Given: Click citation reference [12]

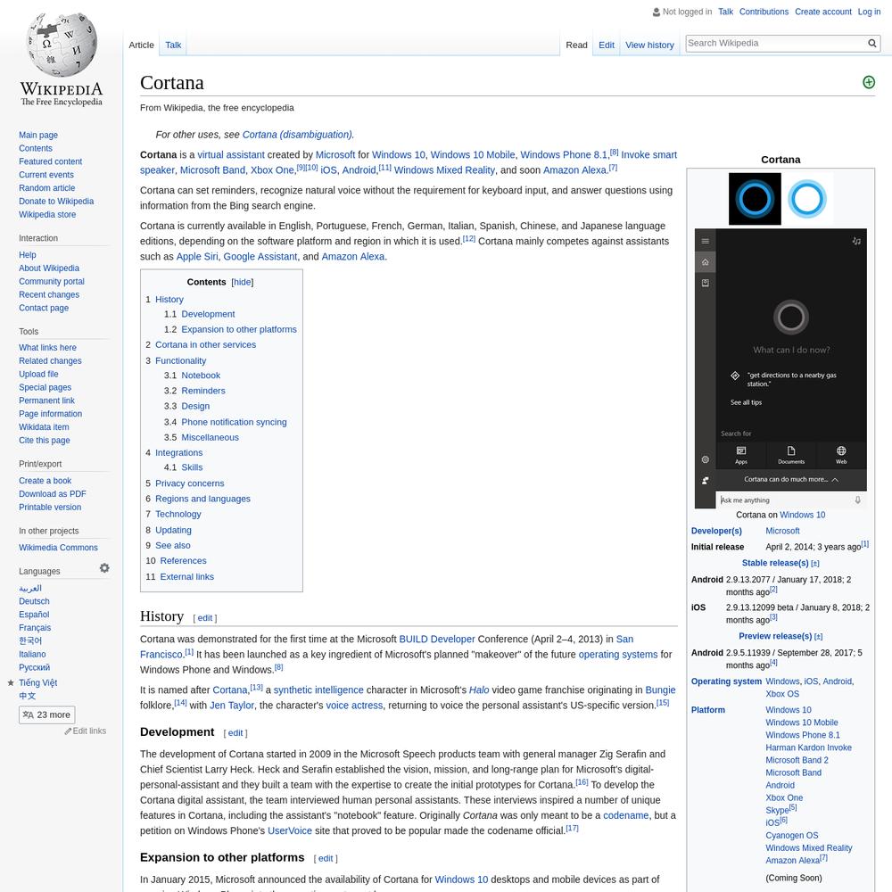Looking at the screenshot, I should [469, 239].
